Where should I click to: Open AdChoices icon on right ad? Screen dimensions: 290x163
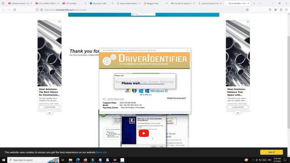coord(248,22)
